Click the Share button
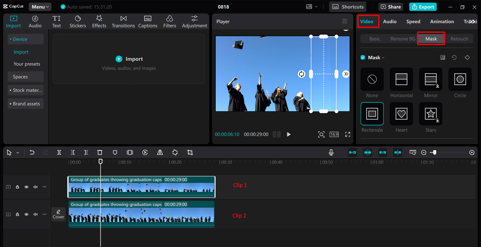Image resolution: width=481 pixels, height=247 pixels. point(390,7)
